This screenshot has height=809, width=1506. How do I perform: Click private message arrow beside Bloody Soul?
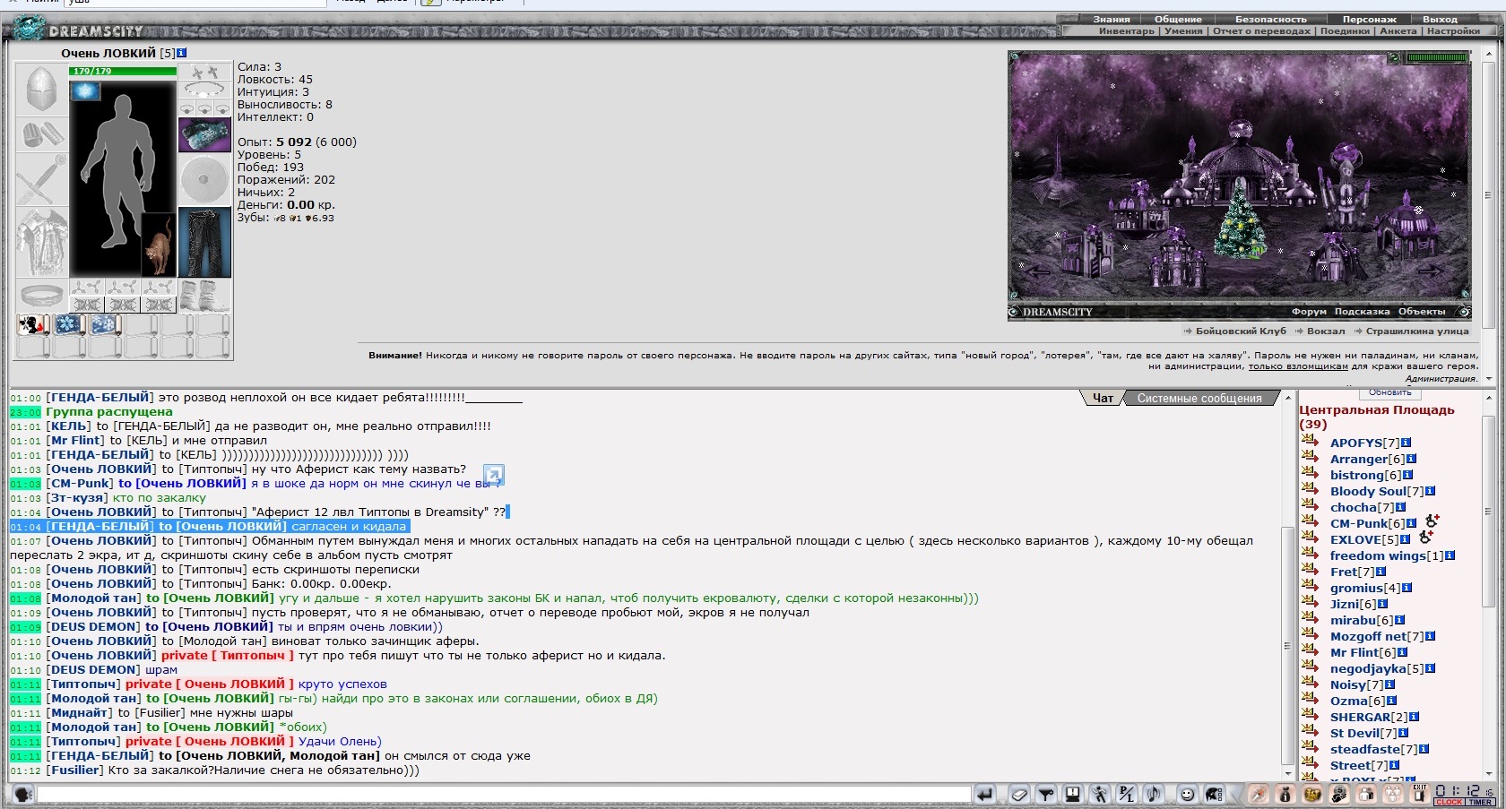(1310, 491)
